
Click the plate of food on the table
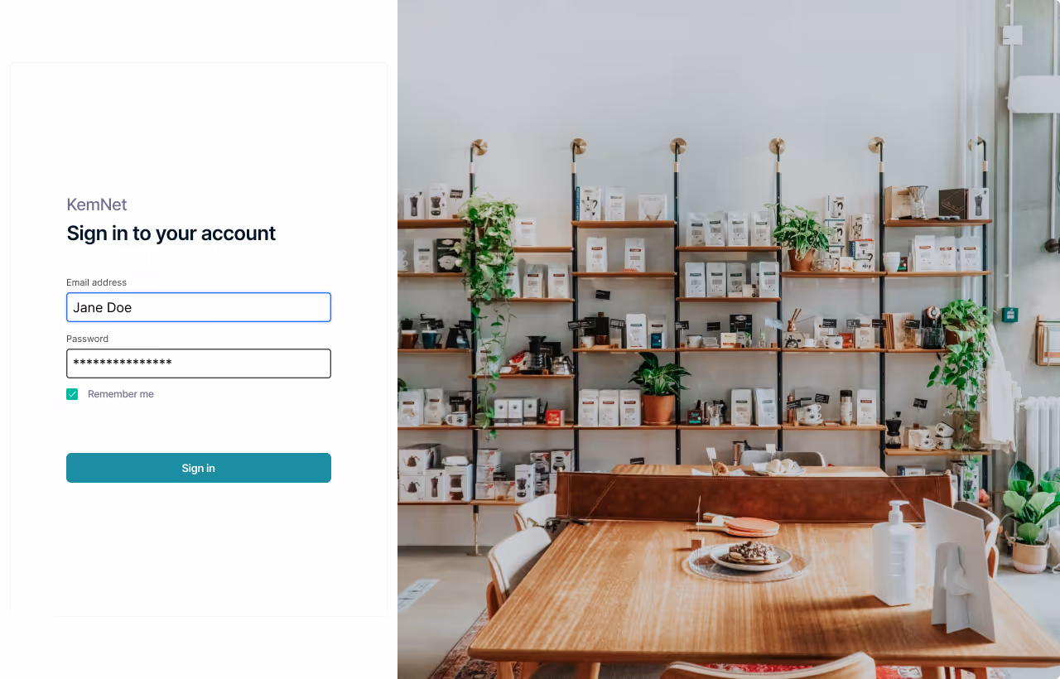(x=751, y=555)
